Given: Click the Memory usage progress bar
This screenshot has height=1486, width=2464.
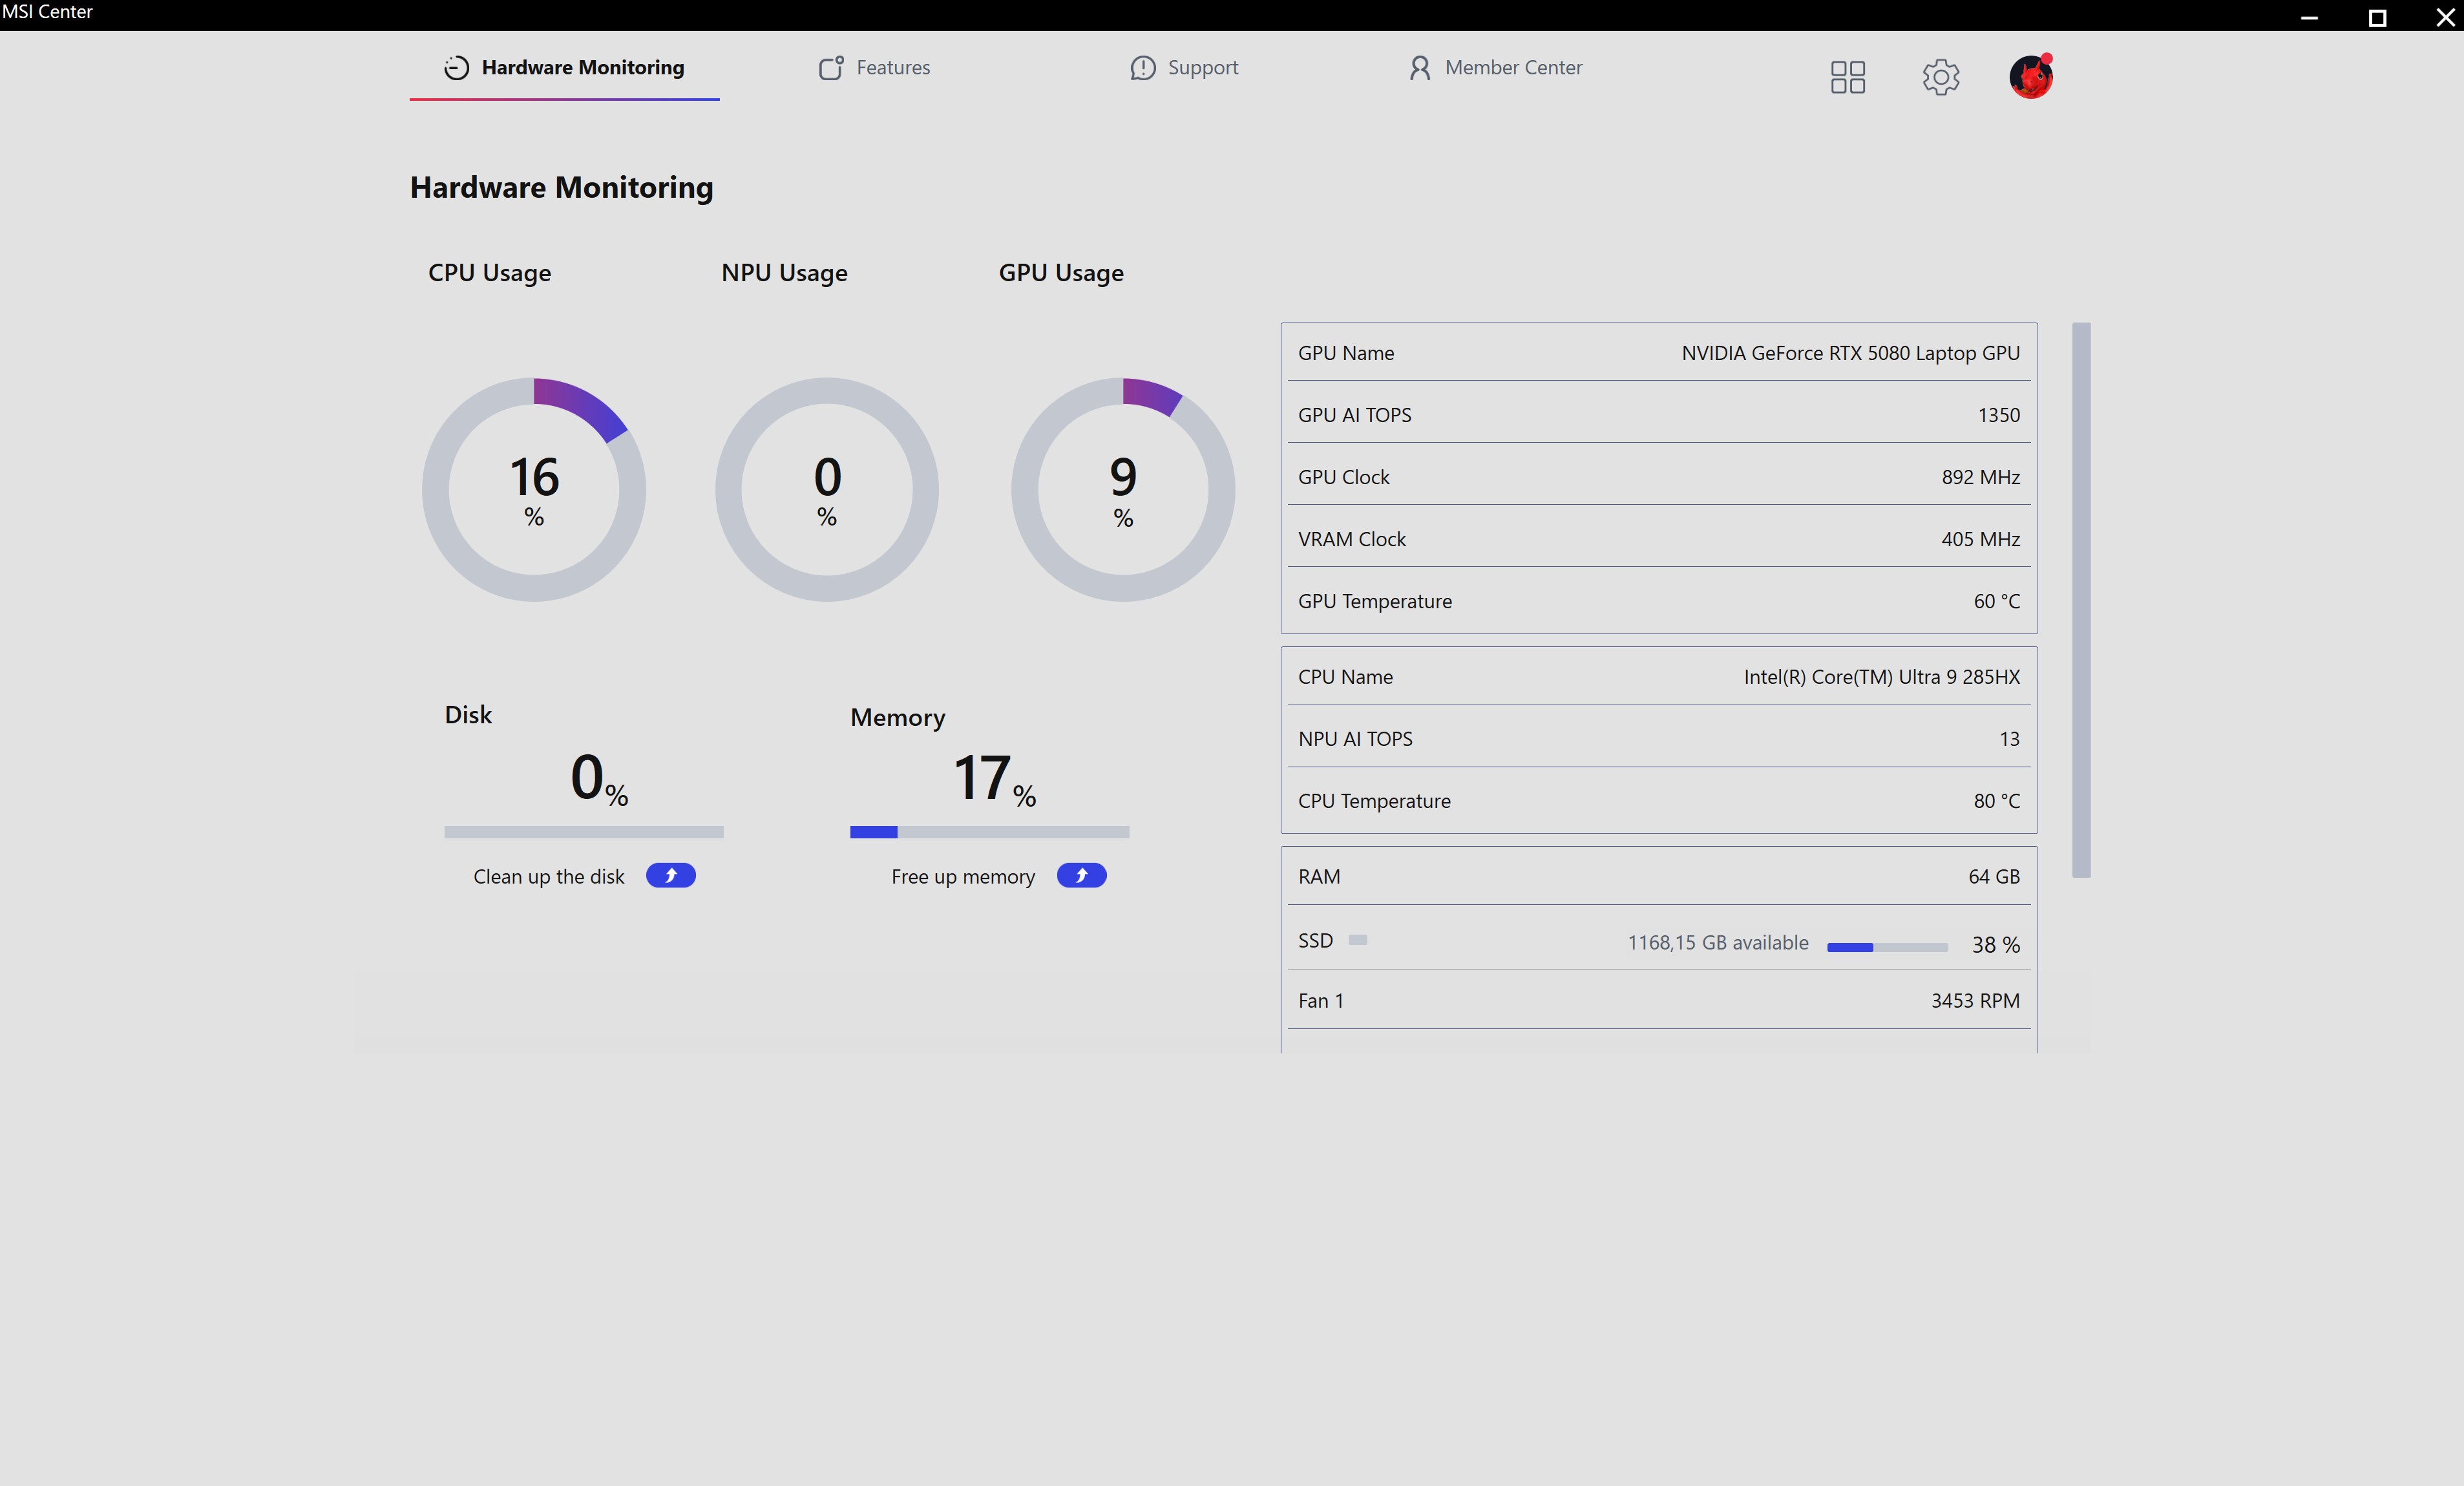Looking at the screenshot, I should pos(989,832).
